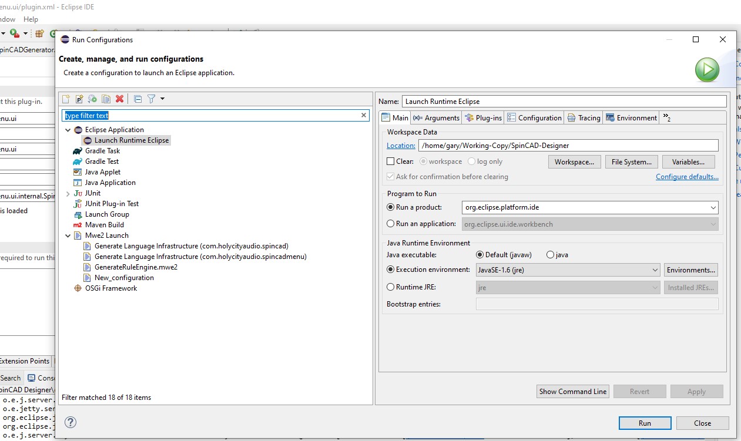Select the Gradle Task entry
Image resolution: width=741 pixels, height=441 pixels.
click(x=102, y=151)
